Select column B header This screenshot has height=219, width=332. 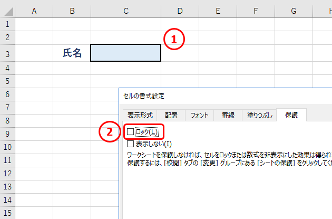[72, 11]
